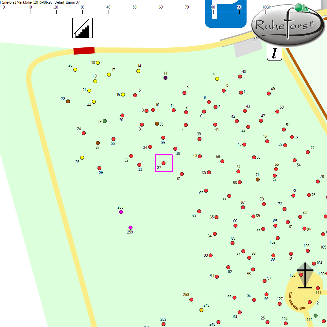Select red tree marker 48
The width and height of the screenshot is (327, 327).
click(x=240, y=77)
